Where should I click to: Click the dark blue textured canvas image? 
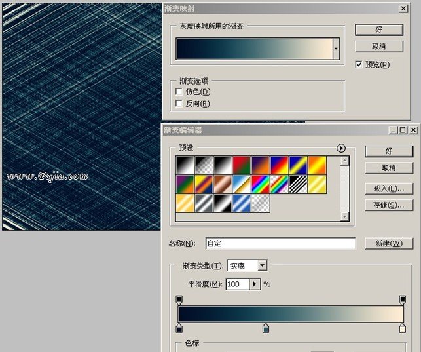pos(81,117)
